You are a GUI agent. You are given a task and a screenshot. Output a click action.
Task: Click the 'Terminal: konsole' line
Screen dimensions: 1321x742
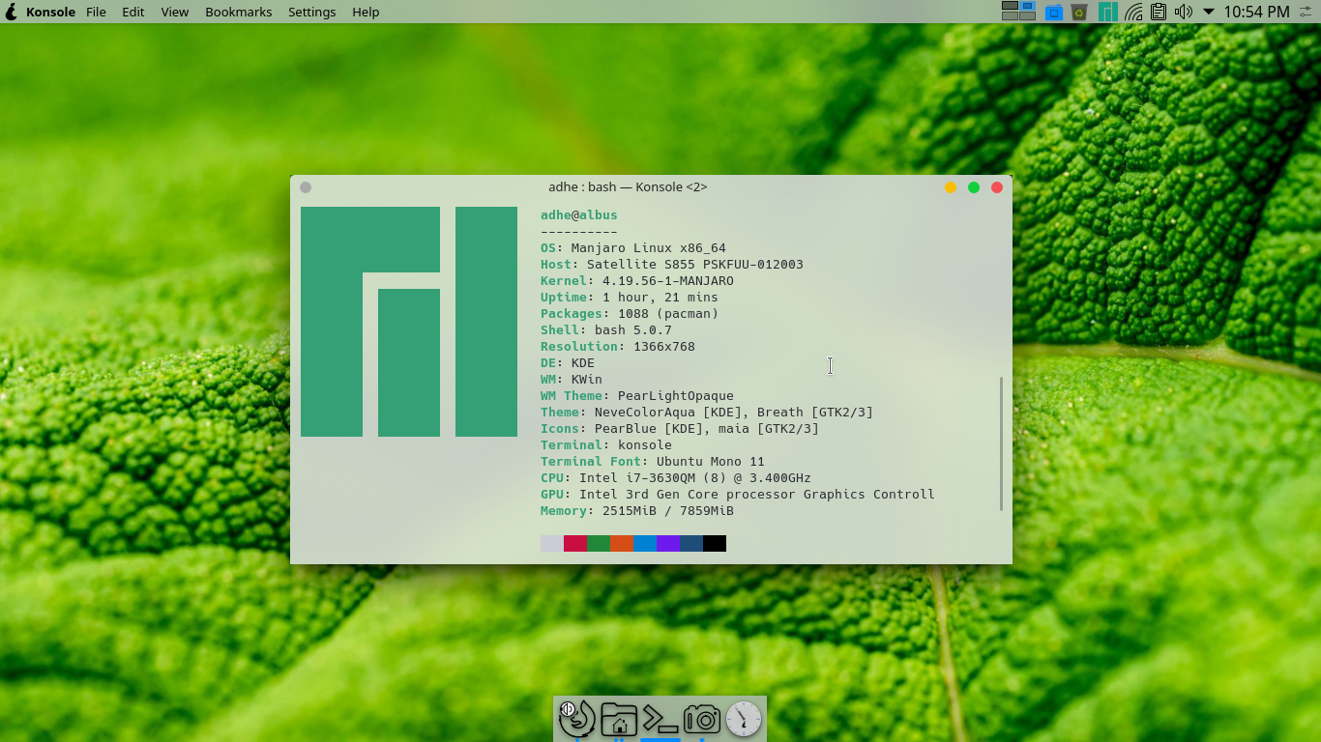[605, 444]
